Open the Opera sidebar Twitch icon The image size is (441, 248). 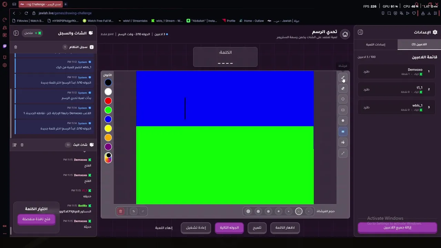5,46
